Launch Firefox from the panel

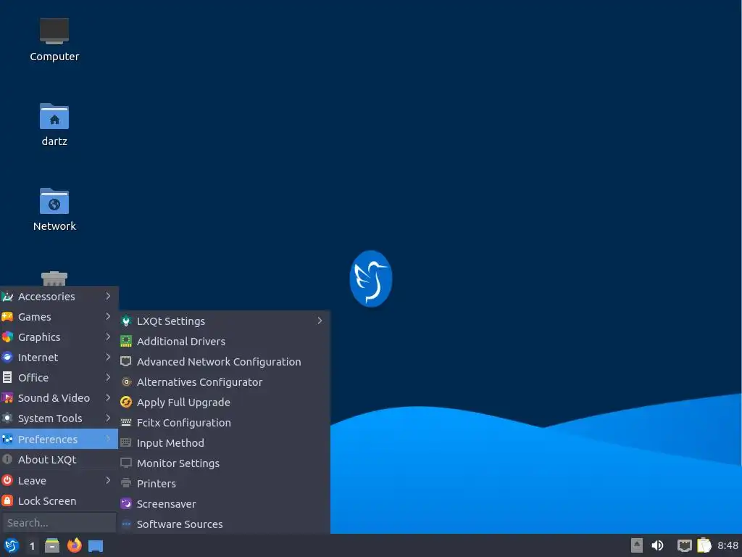click(x=75, y=545)
